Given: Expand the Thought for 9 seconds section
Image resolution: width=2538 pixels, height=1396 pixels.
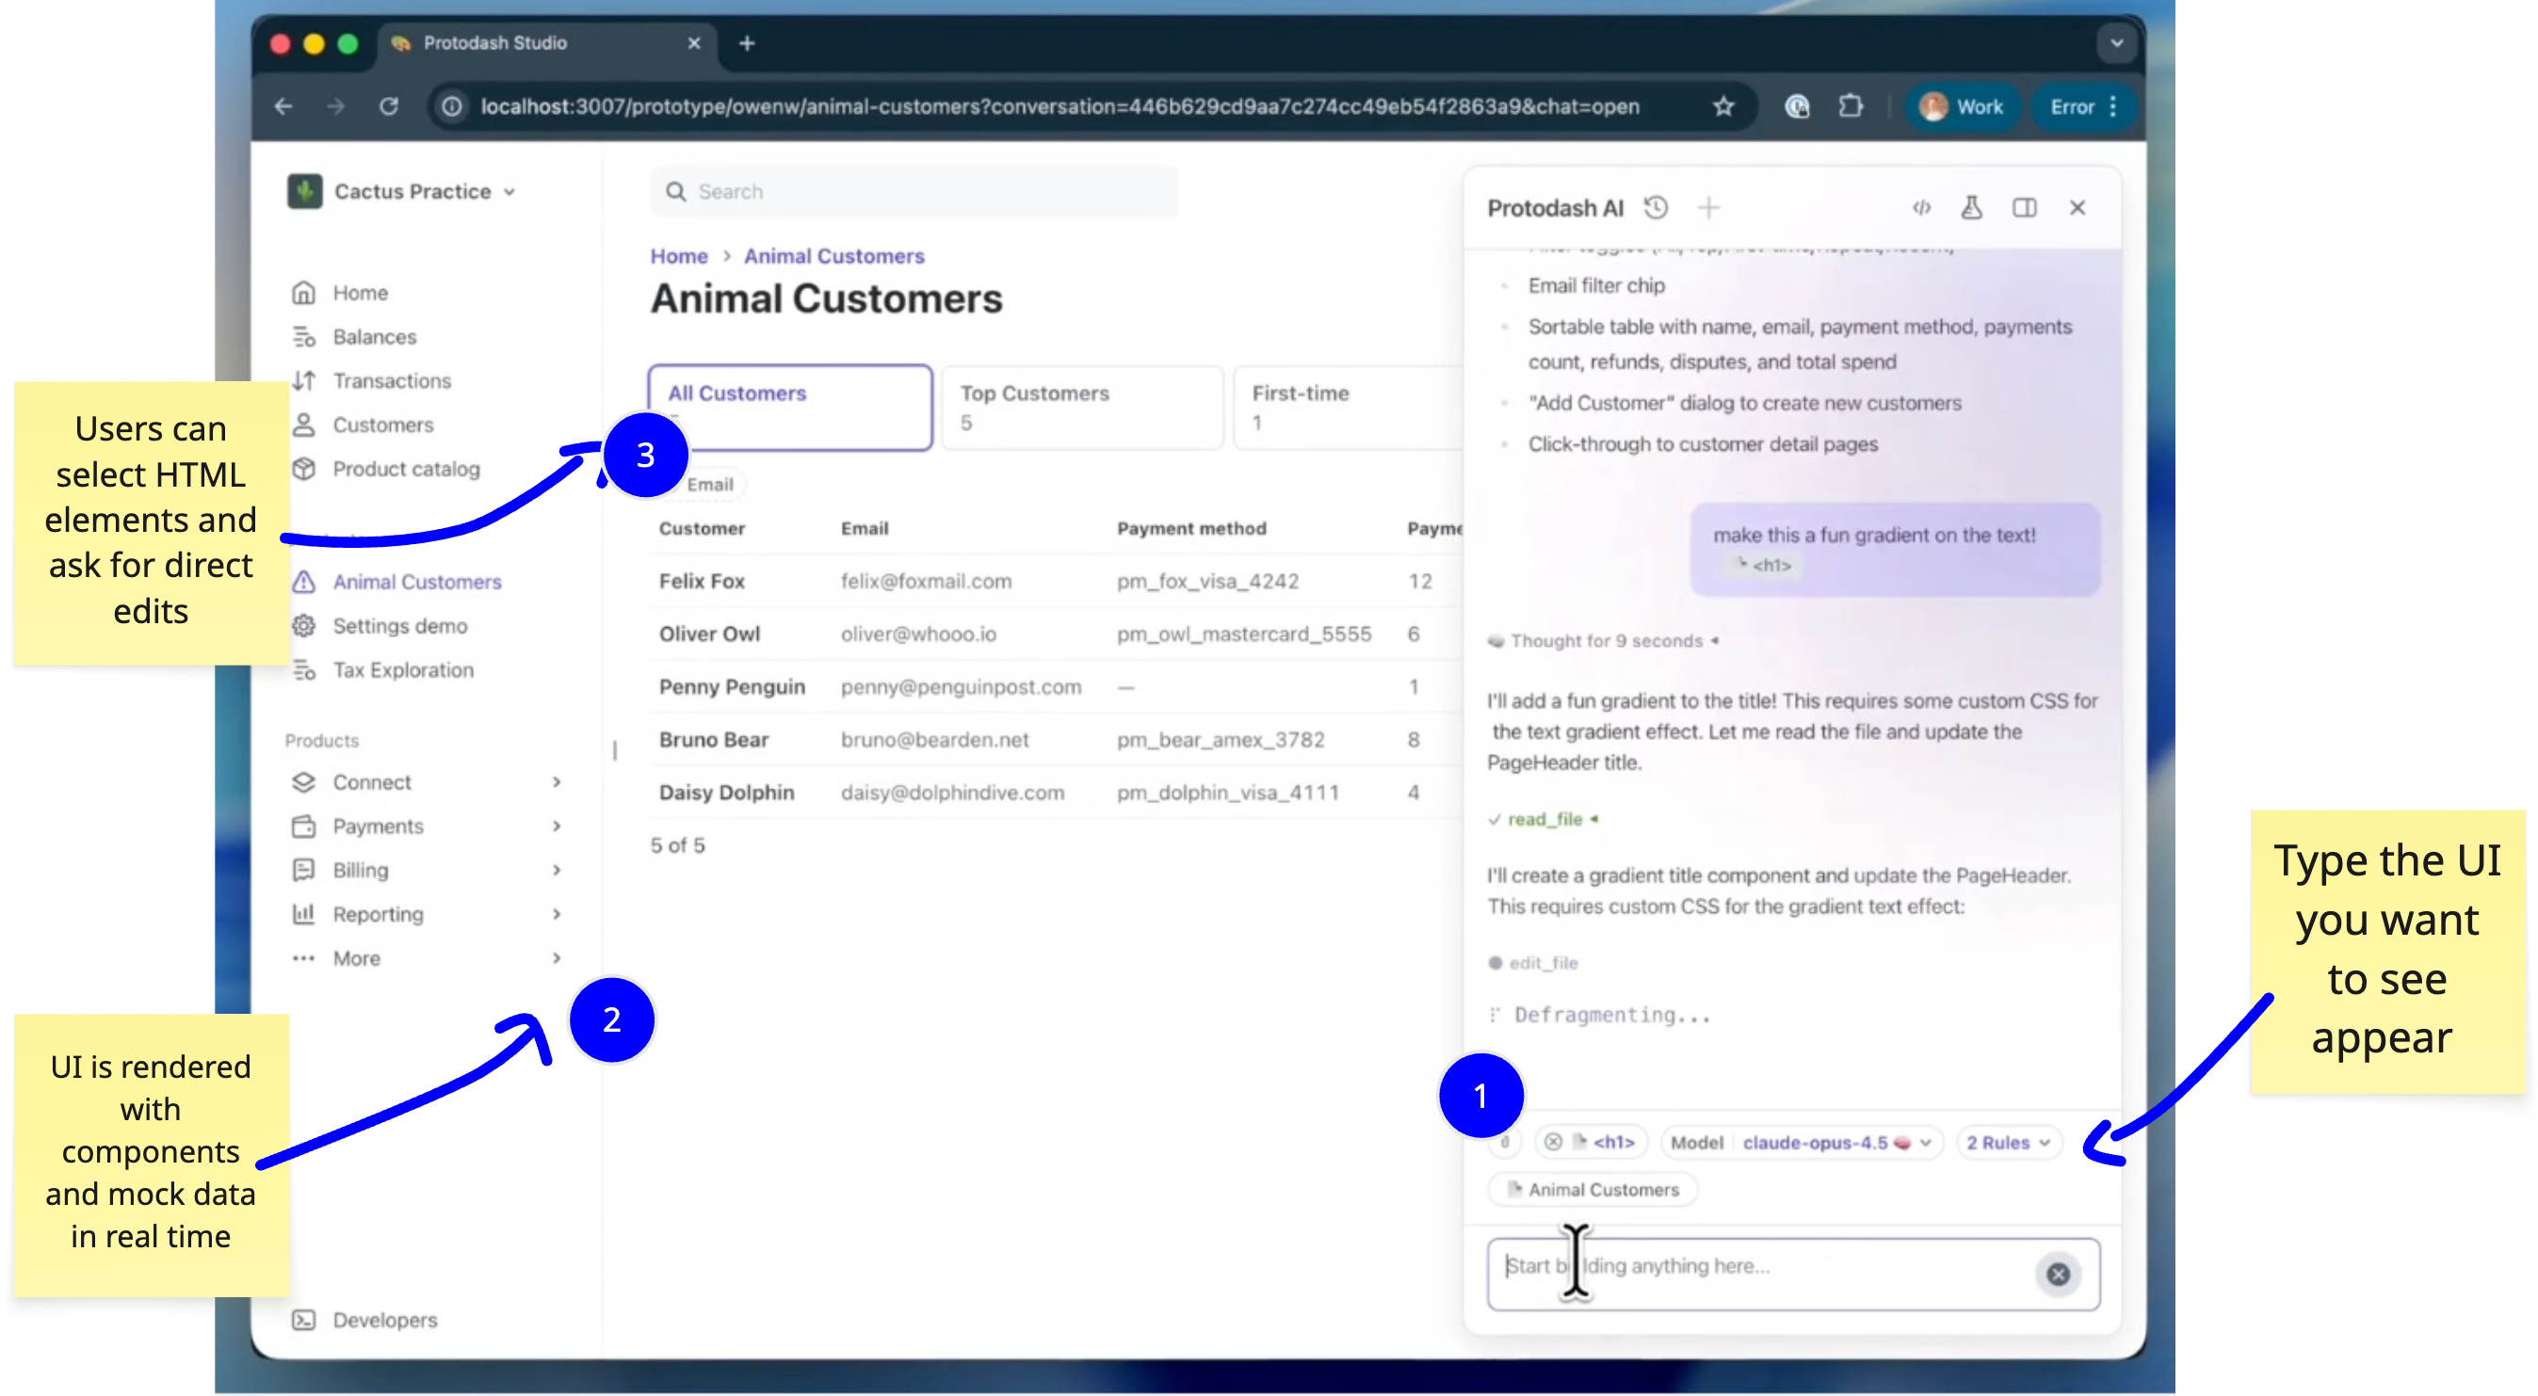Looking at the screenshot, I should pos(1606,641).
